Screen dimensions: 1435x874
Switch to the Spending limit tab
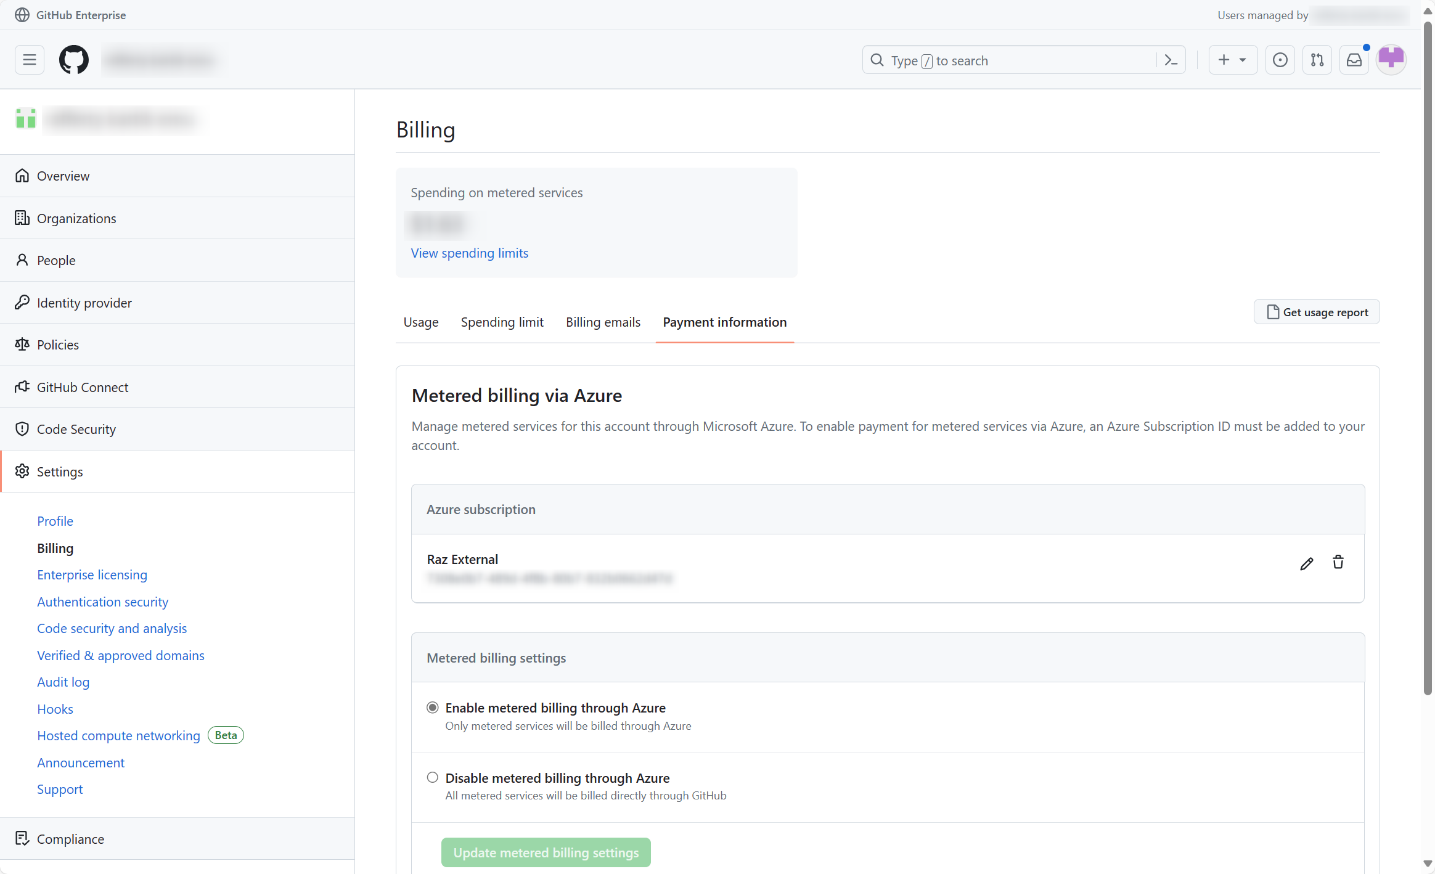[x=502, y=322]
